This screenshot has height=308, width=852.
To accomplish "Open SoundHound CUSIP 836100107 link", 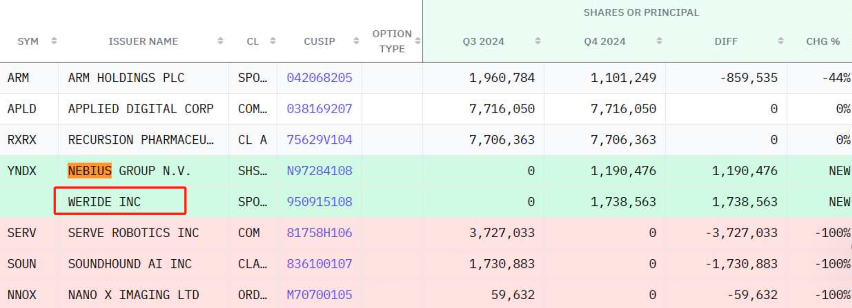I will pos(319,264).
